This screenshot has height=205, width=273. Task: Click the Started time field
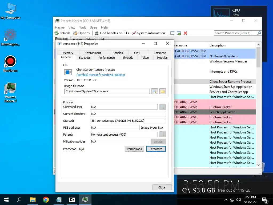point(128,121)
